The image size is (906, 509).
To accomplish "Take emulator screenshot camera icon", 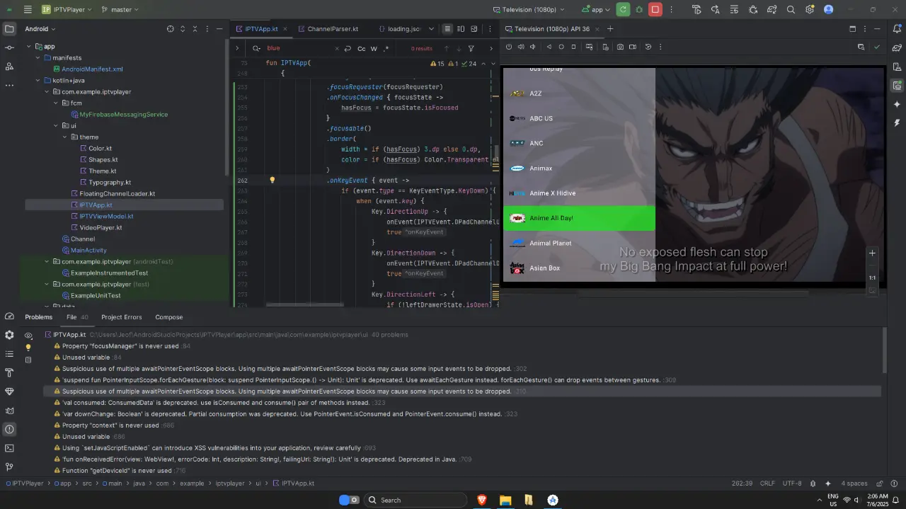I will 620,47.
